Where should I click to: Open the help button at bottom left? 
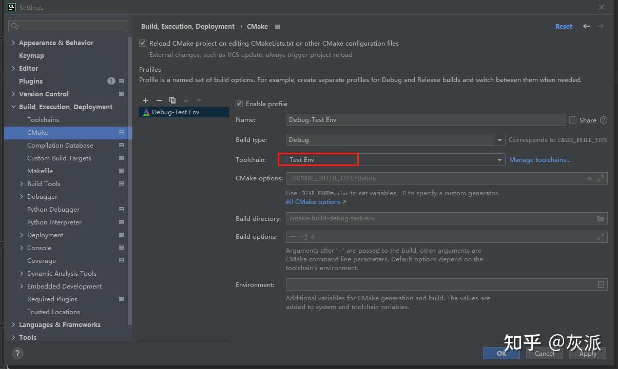[x=17, y=353]
